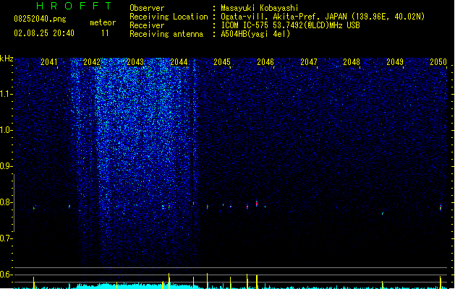Click the 2048 time marker
Viewport: 455px width, 289px height.
(x=352, y=62)
